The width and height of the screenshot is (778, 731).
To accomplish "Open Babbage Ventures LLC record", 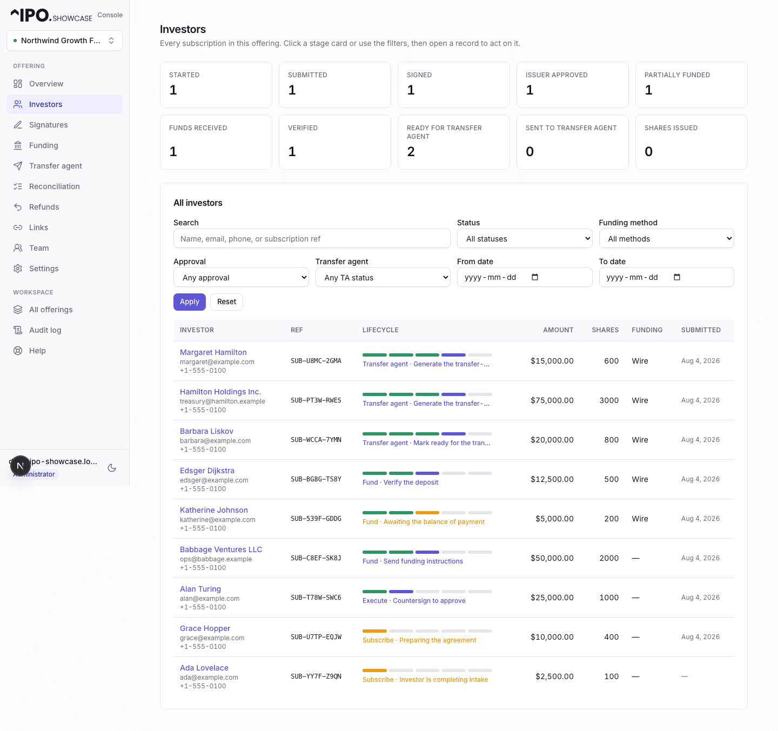I will click(221, 549).
